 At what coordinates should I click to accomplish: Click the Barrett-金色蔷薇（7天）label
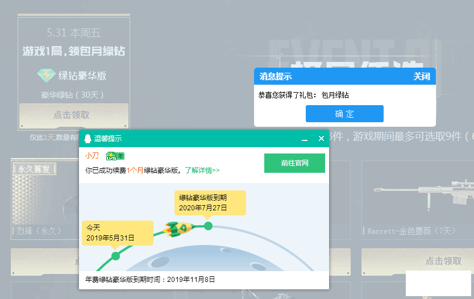pyautogui.click(x=411, y=231)
